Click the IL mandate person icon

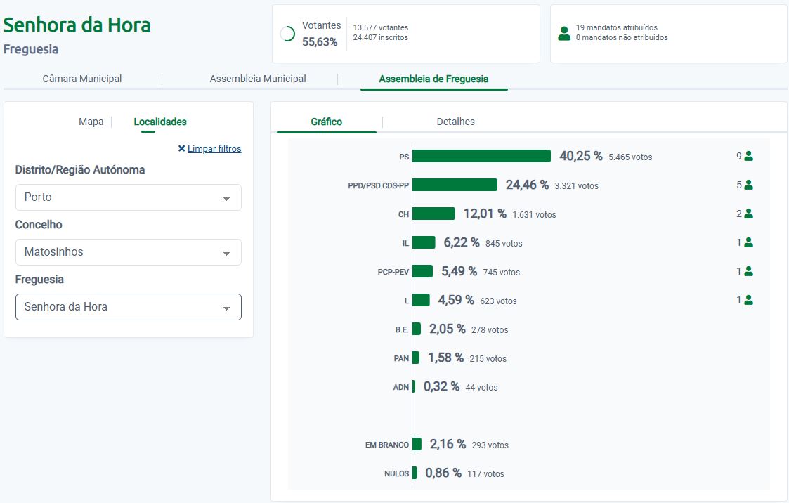pos(748,242)
